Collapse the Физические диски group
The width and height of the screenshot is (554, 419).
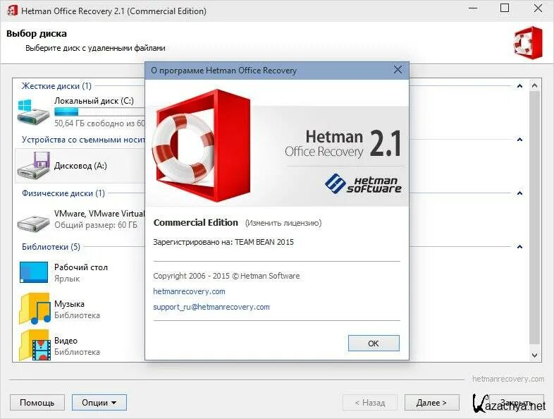click(x=519, y=193)
